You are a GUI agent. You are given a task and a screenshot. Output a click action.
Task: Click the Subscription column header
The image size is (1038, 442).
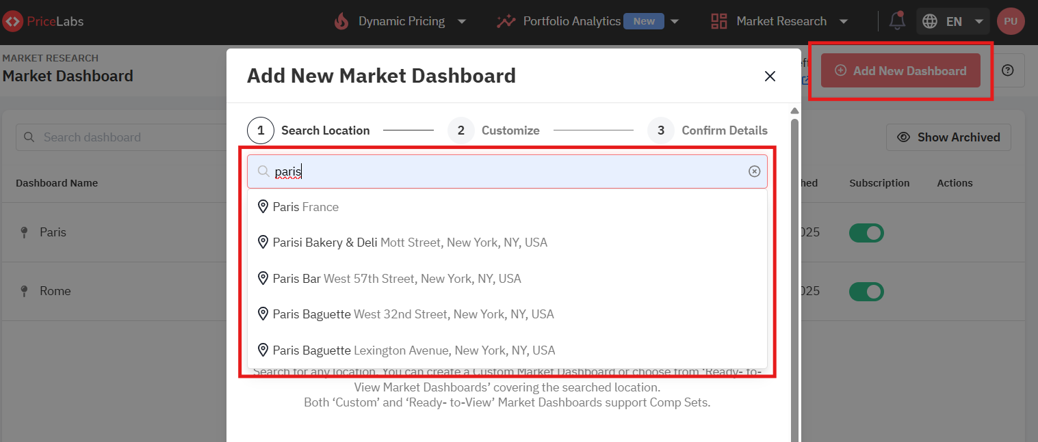tap(879, 183)
